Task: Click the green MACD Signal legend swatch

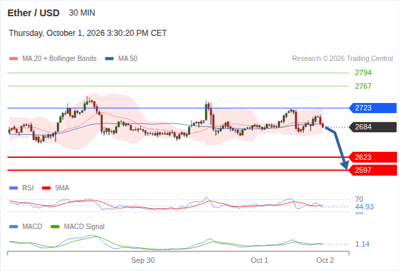Action: pos(55,226)
